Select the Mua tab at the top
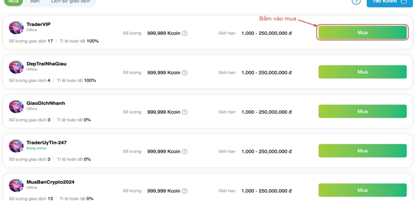415x201 pixels. click(x=13, y=1)
